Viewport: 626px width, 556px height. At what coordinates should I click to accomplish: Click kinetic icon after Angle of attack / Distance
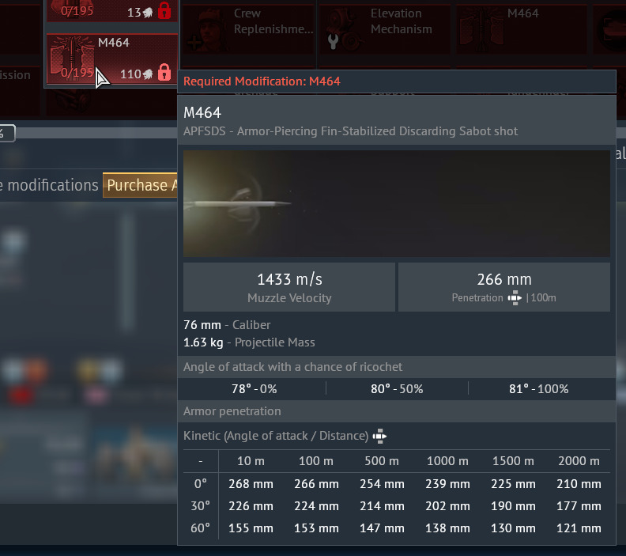pos(380,436)
